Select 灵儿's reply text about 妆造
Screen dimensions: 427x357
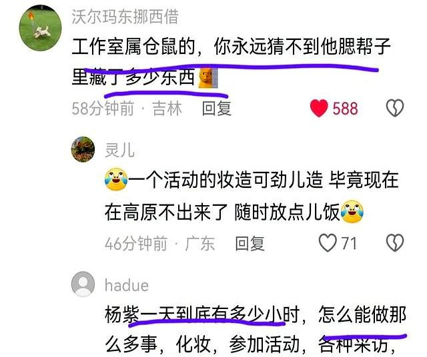point(252,196)
